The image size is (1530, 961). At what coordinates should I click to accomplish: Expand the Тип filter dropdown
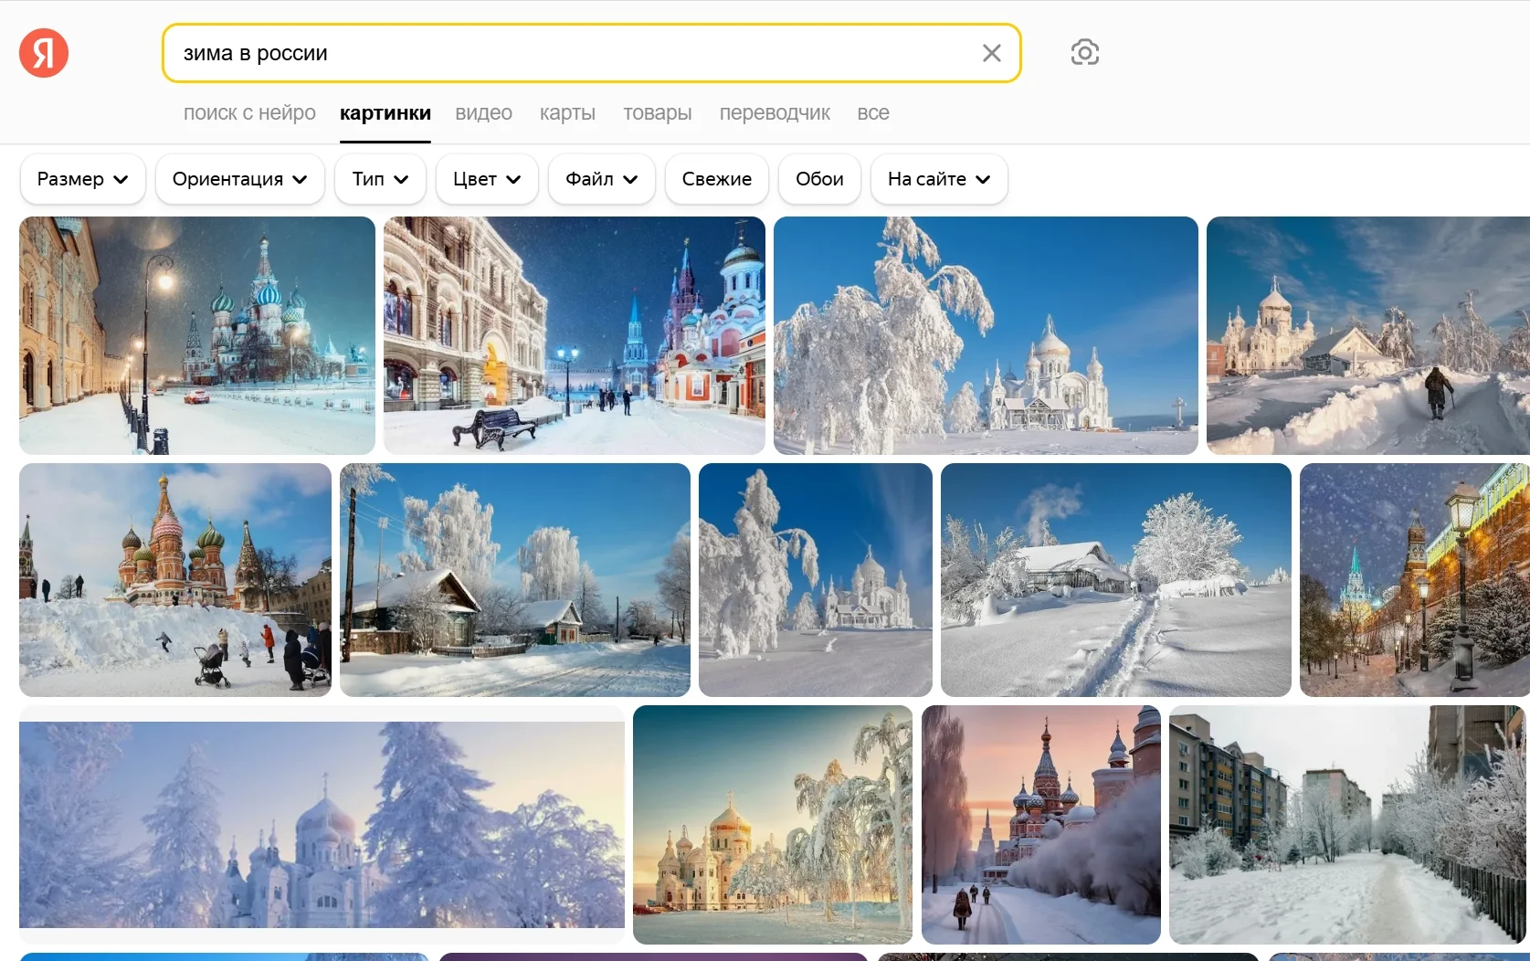click(x=380, y=179)
